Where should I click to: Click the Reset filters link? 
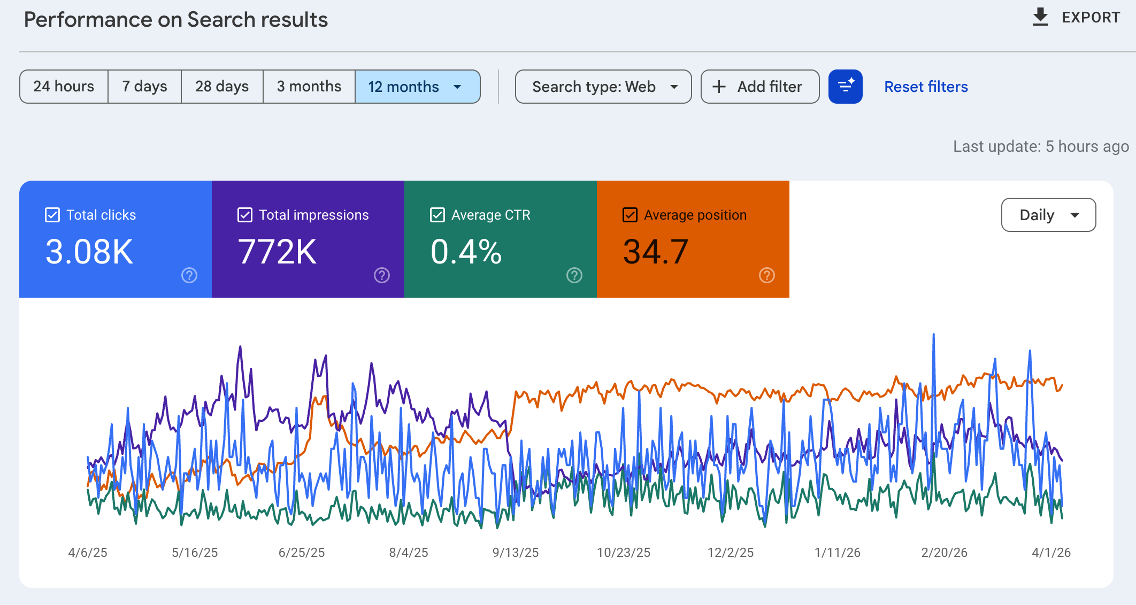tap(926, 87)
